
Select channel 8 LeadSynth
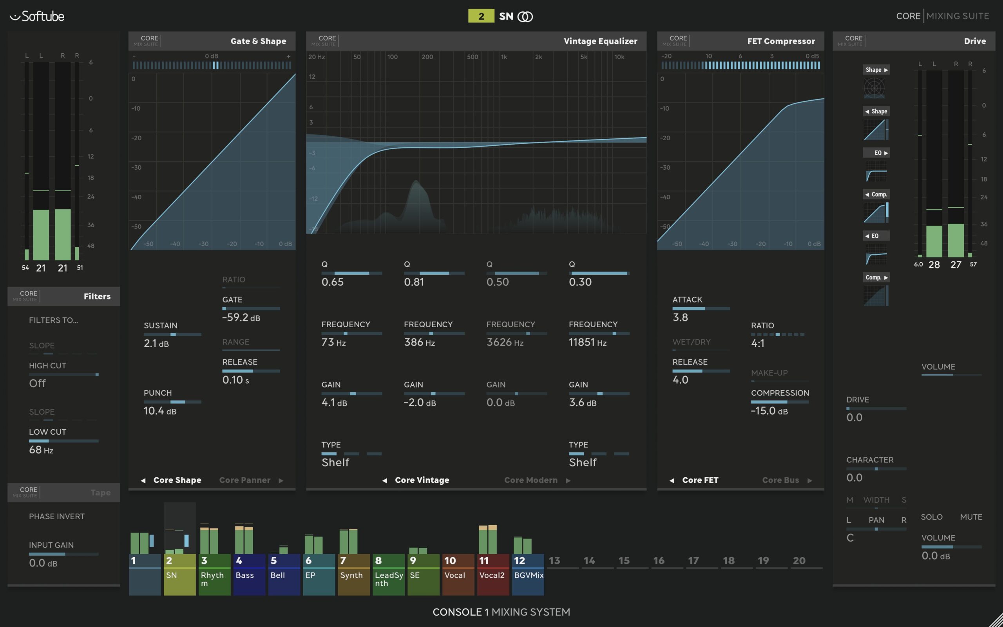coord(388,575)
